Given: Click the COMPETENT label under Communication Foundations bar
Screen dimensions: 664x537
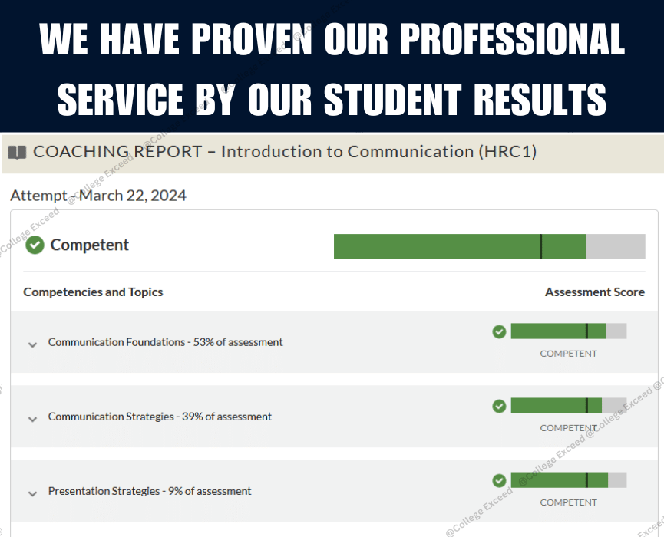Looking at the screenshot, I should (568, 354).
